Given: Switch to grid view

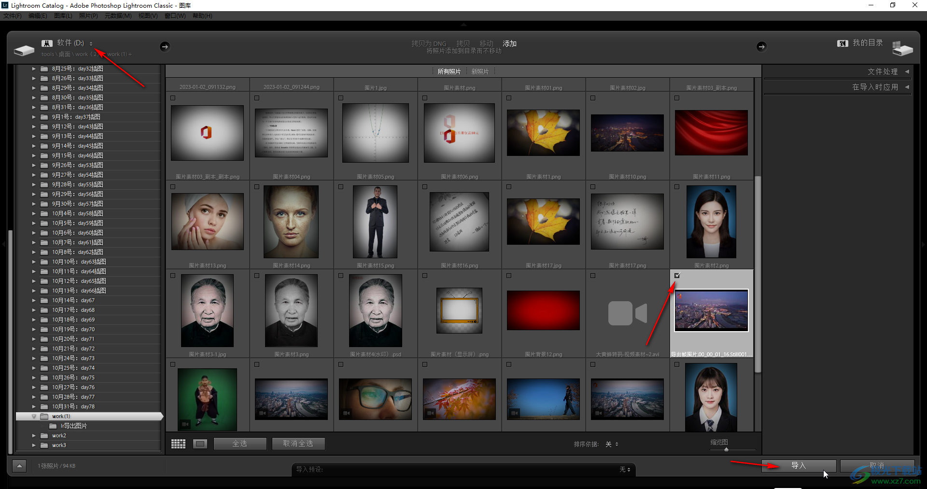Looking at the screenshot, I should tap(178, 444).
